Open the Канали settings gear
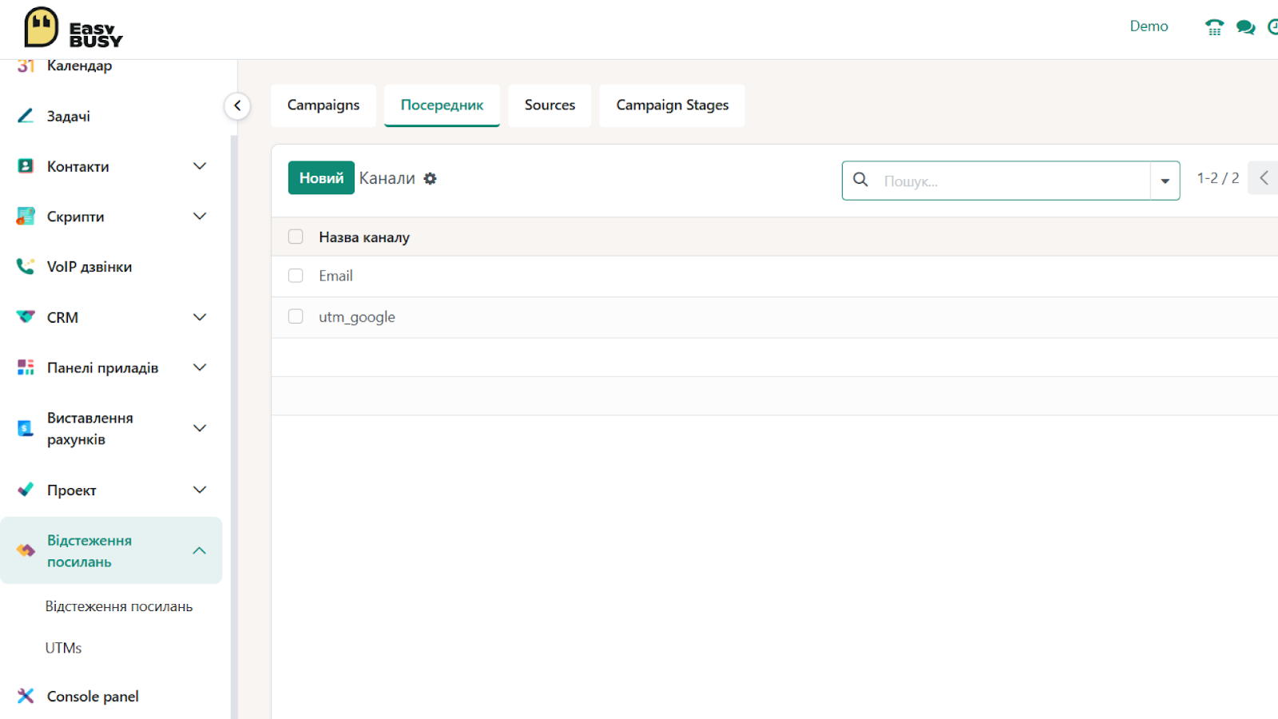The height and width of the screenshot is (719, 1278). point(430,179)
